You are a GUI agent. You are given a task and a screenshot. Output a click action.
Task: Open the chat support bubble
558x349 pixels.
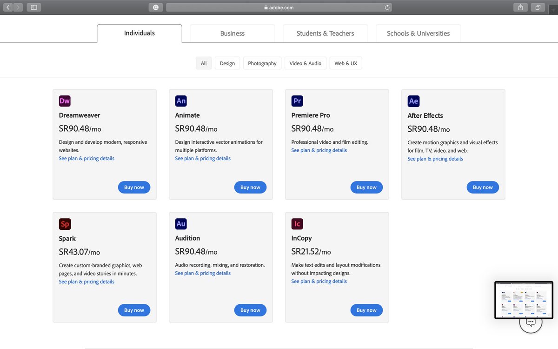point(531,322)
